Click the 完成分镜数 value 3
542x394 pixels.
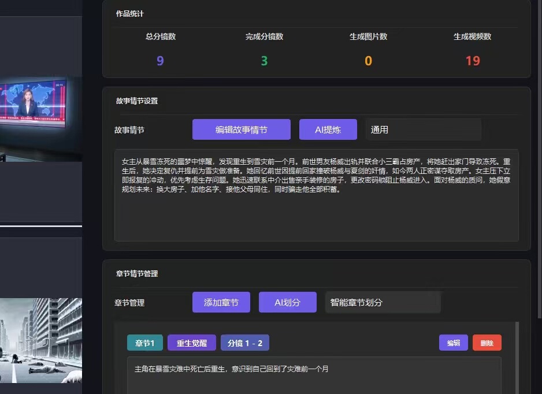pos(265,61)
